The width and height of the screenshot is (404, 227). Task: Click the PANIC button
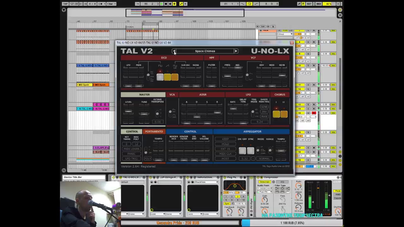click(x=131, y=154)
